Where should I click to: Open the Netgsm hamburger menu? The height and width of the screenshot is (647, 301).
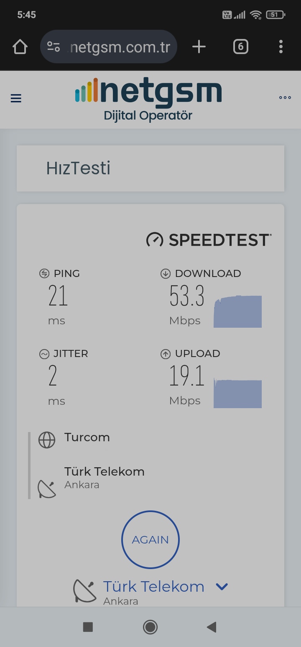16,98
